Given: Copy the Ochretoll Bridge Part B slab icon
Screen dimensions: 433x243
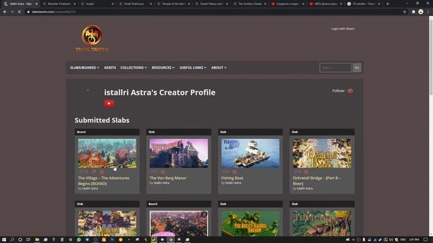Looking at the screenshot, I should 306,171.
